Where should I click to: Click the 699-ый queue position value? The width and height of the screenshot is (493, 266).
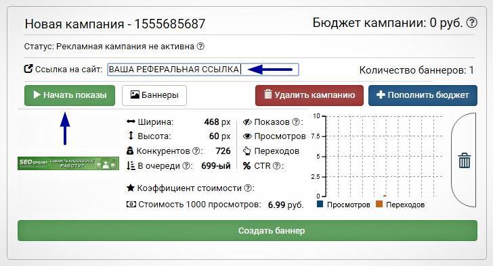215,165
